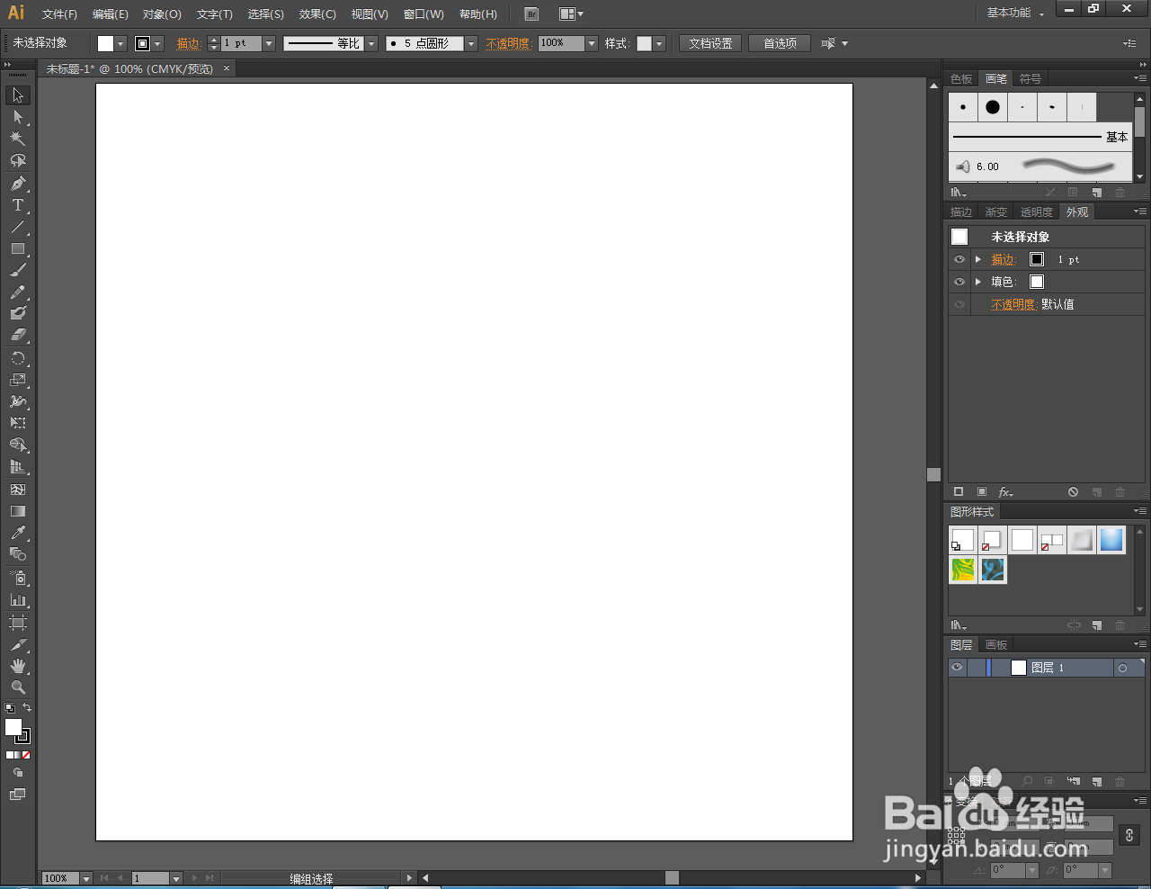1151x889 pixels.
Task: Click the 描边 link in control bar
Action: tap(188, 43)
